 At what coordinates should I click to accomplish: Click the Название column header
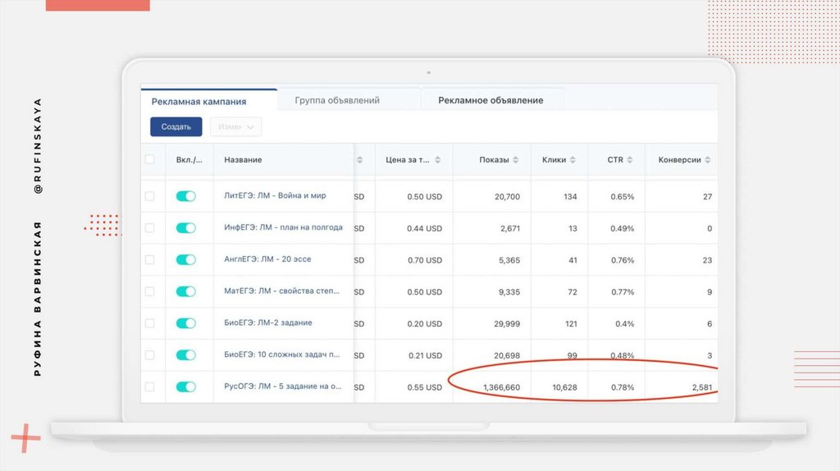click(243, 160)
